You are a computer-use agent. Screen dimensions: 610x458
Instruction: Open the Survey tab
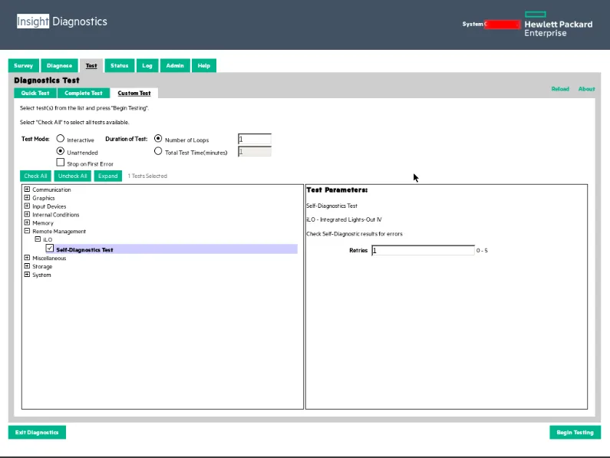pos(23,65)
